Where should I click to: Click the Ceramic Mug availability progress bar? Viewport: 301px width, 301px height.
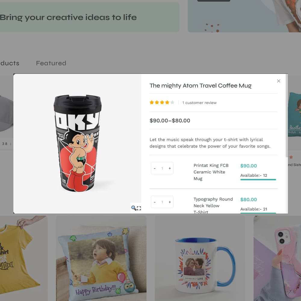point(258,180)
